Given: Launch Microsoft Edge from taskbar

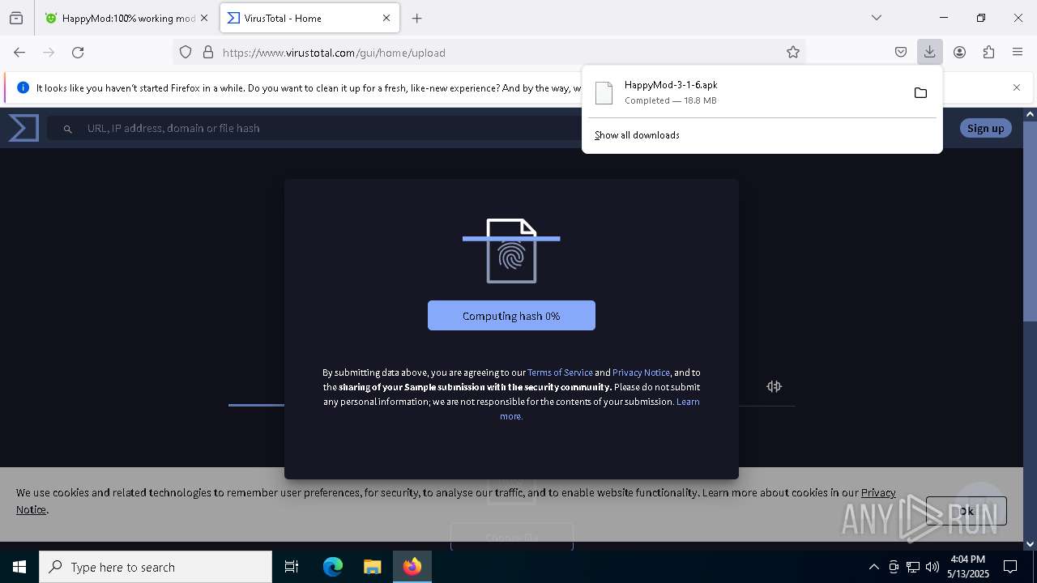Looking at the screenshot, I should (x=333, y=567).
